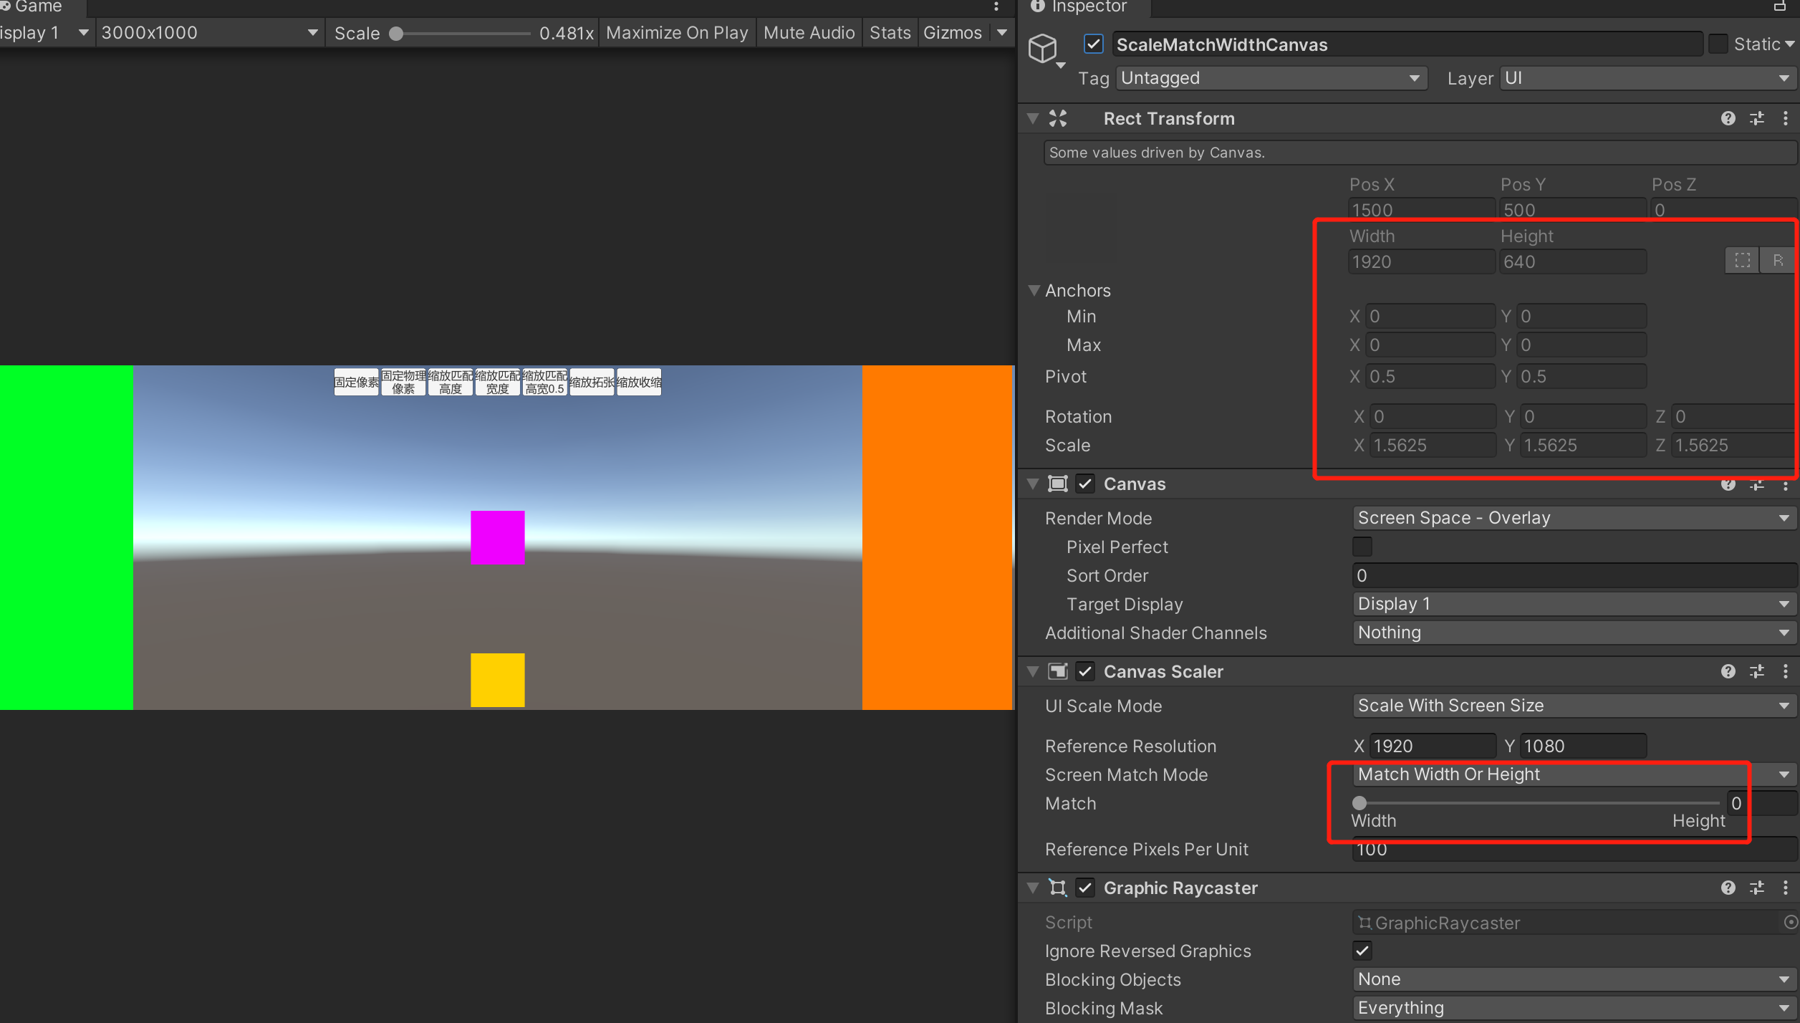Click Graphic Raycaster help icon
The image size is (1800, 1023).
(1728, 888)
